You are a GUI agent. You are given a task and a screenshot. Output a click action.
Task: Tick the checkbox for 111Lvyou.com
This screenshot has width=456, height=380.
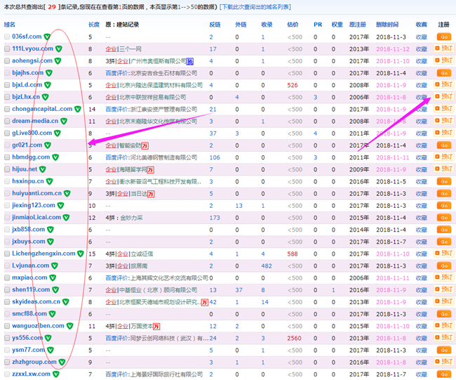[x=6, y=49]
